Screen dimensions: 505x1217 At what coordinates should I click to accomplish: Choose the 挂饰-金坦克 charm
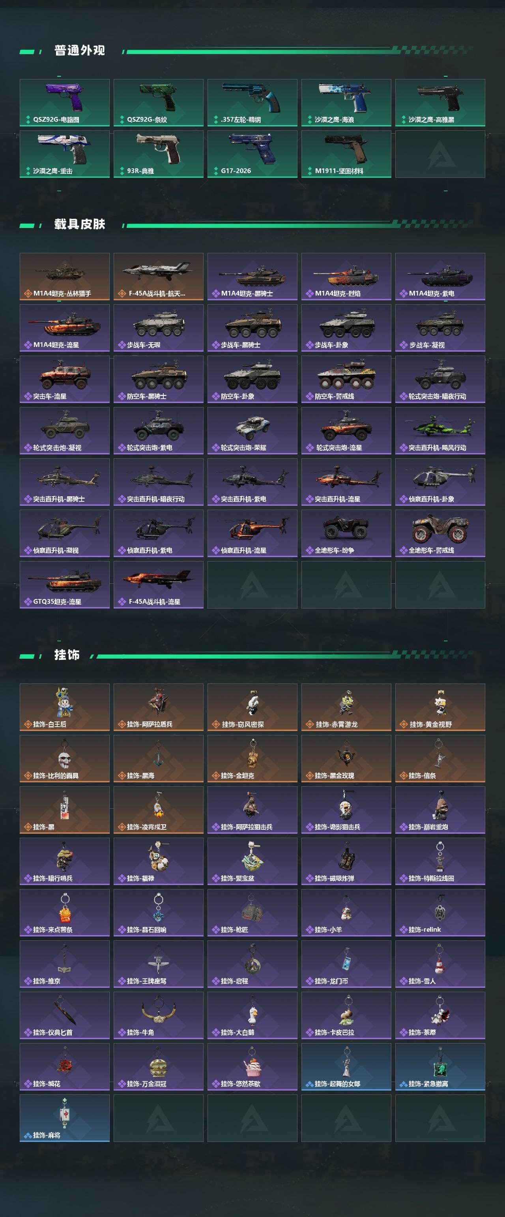coord(252,759)
